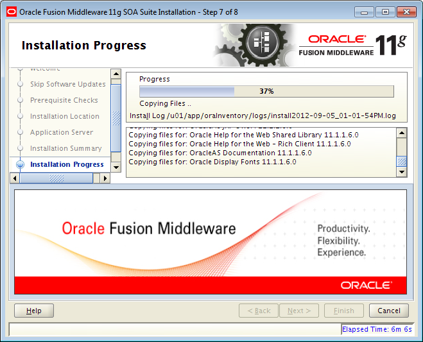The width and height of the screenshot is (423, 342).
Task: Click the disabled Finish button
Action: [x=344, y=311]
